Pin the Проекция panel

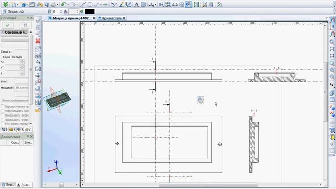[x=28, y=18]
